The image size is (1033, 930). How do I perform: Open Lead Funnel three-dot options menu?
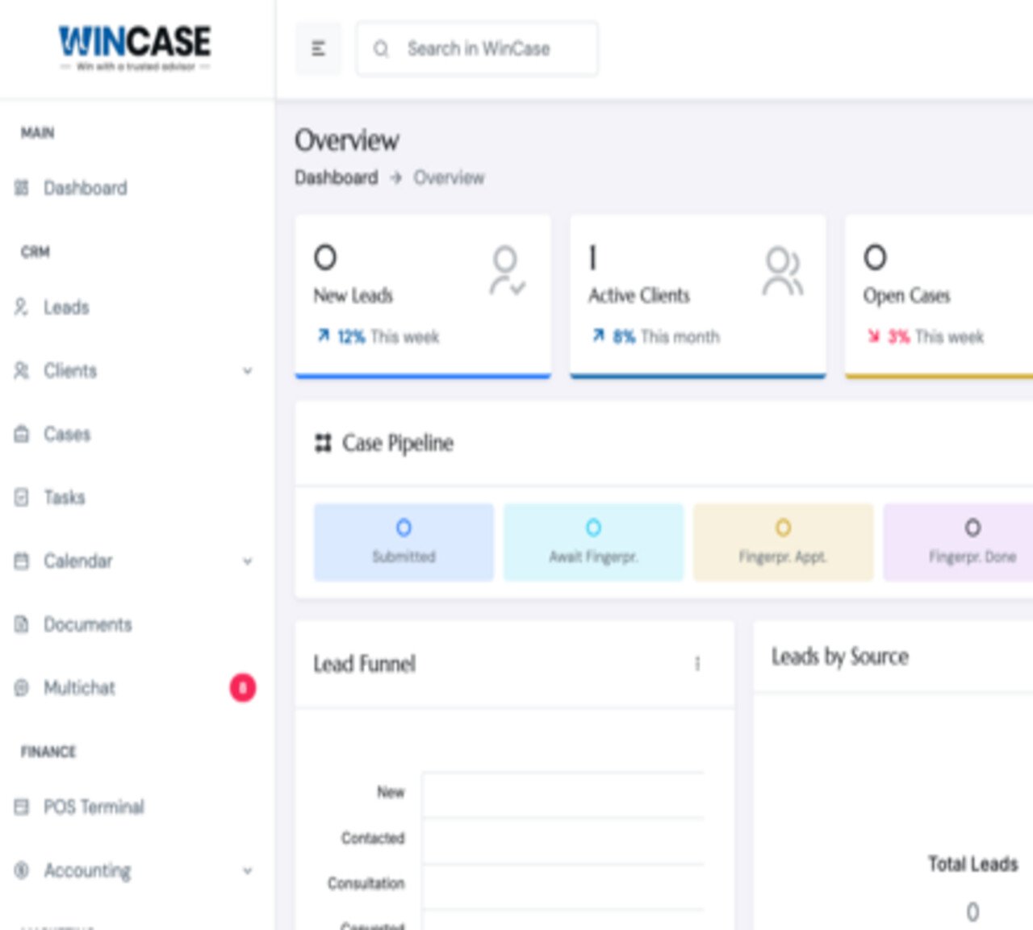pyautogui.click(x=697, y=664)
